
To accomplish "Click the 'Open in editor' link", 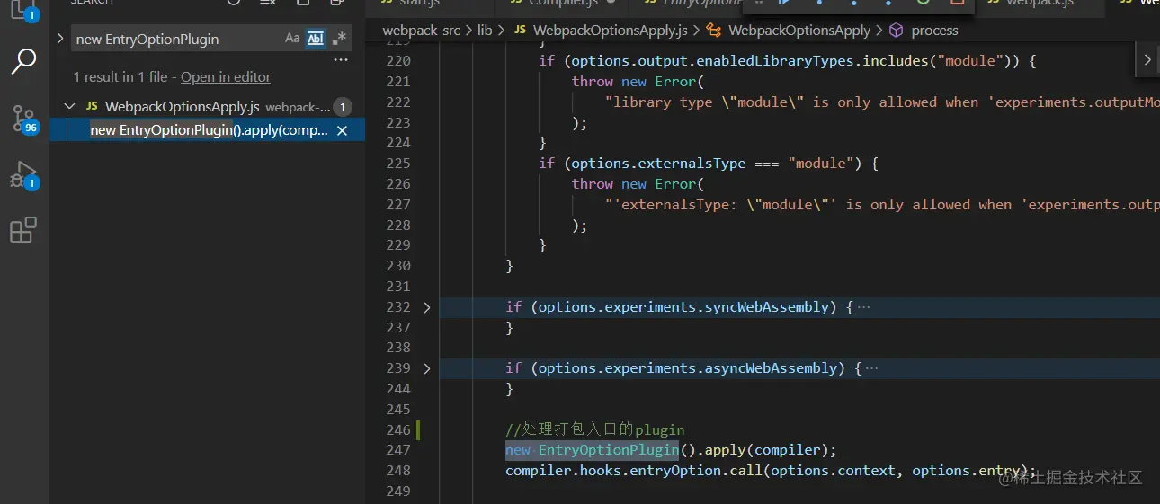I will [226, 77].
